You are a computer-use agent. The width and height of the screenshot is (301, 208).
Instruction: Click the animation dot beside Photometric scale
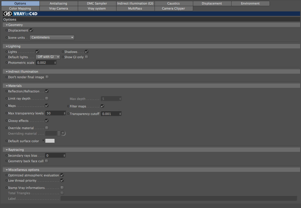[6, 63]
